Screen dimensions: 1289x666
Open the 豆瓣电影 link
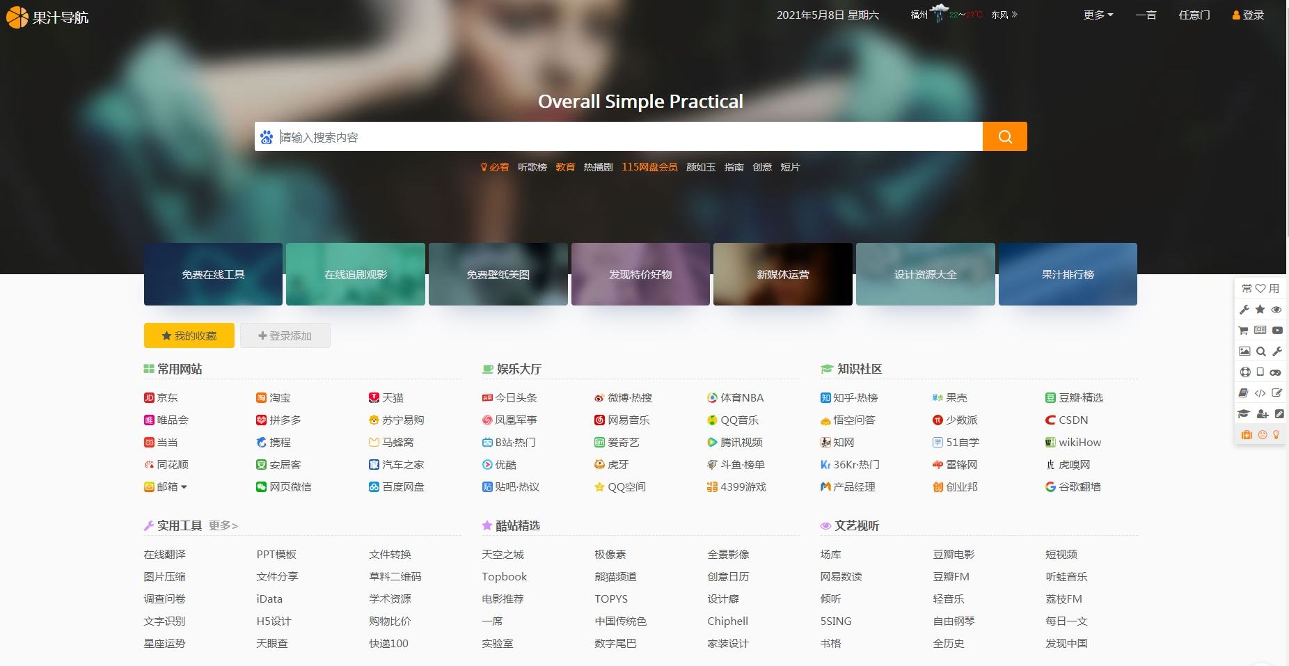point(954,555)
